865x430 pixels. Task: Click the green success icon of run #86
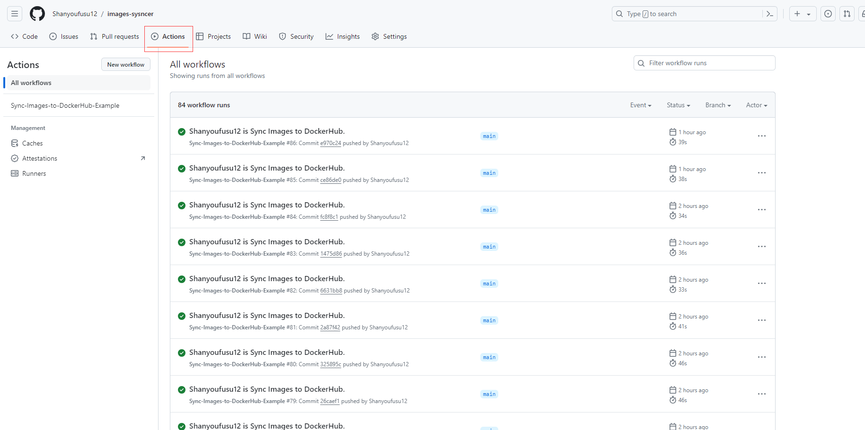(182, 132)
